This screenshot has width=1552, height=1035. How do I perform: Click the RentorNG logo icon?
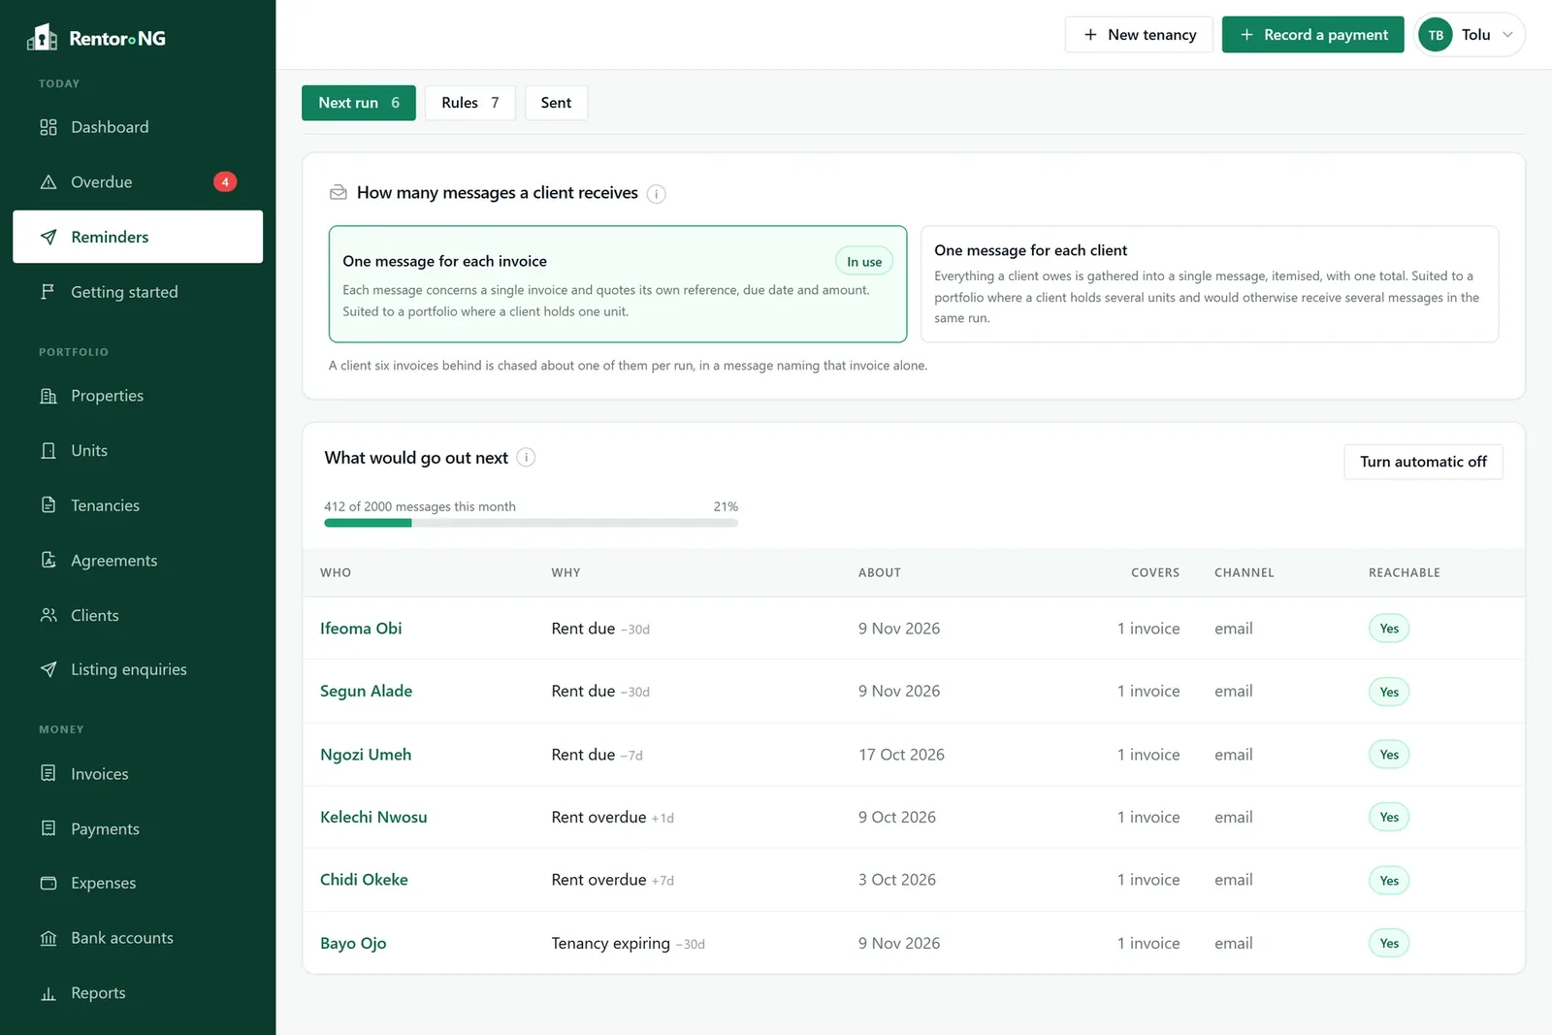[x=42, y=38]
